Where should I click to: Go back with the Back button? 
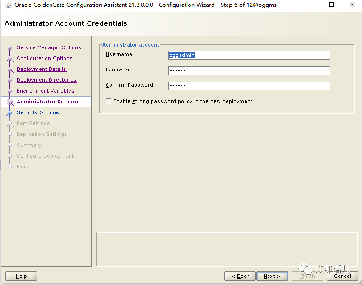(240, 276)
